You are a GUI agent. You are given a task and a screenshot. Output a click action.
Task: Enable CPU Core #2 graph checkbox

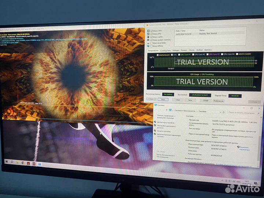193,54
